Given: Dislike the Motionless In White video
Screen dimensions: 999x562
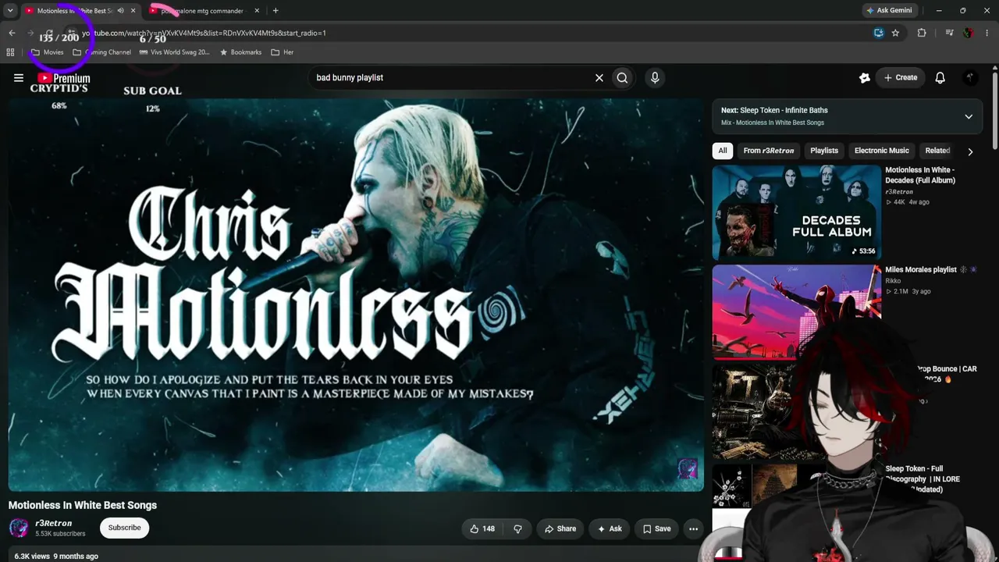Looking at the screenshot, I should pos(517,528).
